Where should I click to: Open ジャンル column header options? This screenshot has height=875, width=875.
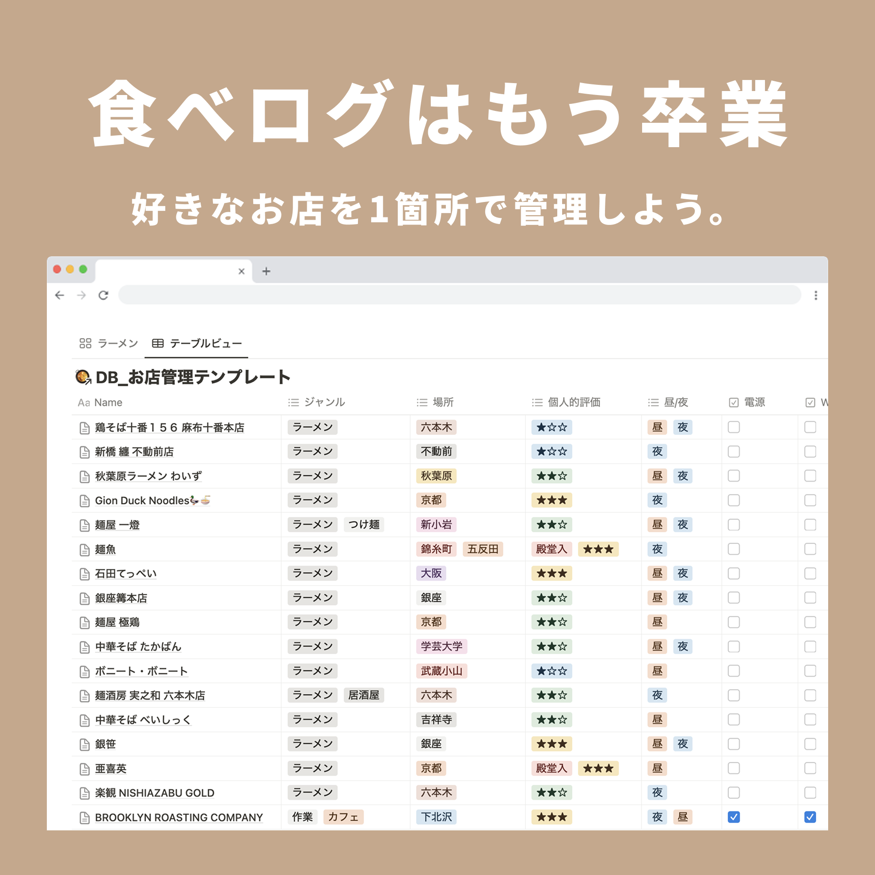324,402
